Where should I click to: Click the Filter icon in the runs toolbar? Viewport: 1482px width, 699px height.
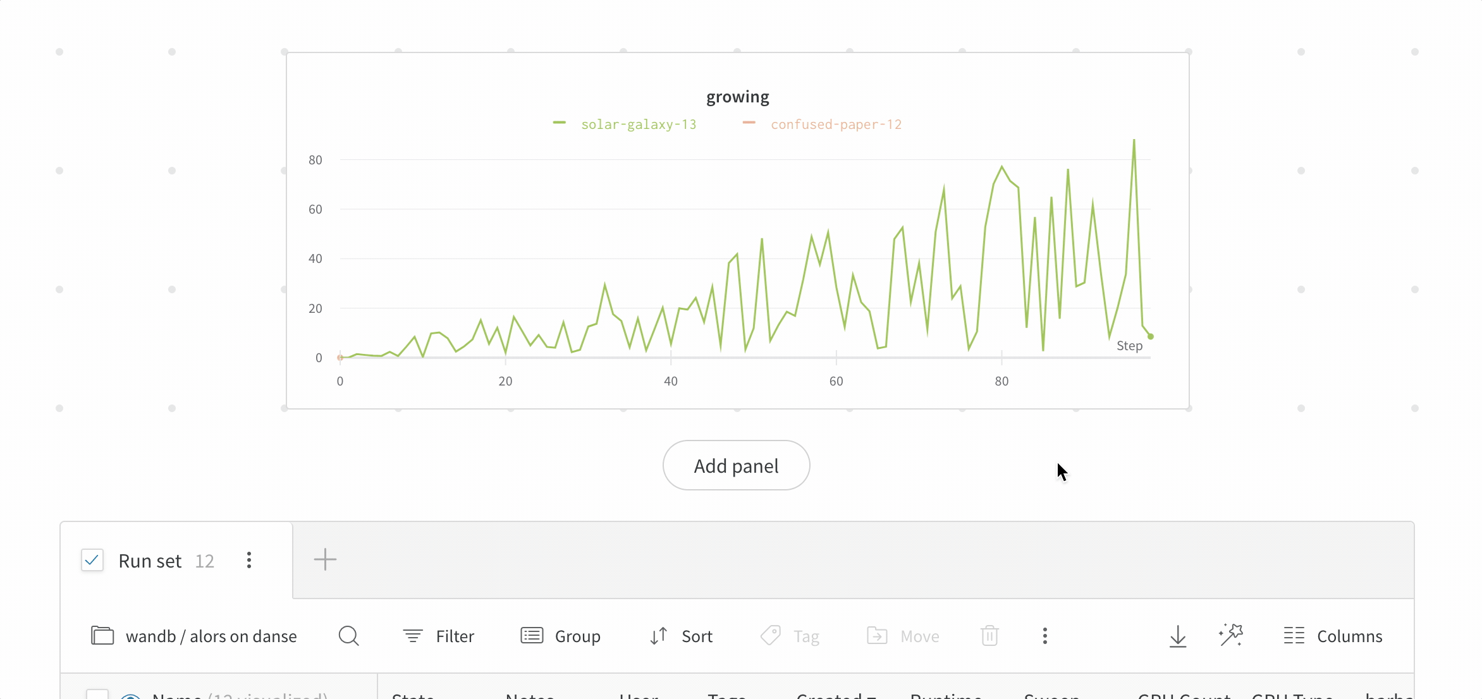point(413,636)
